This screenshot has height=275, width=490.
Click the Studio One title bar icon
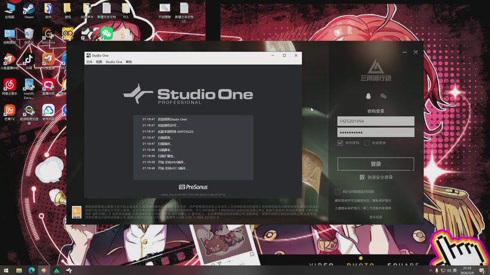[88, 55]
